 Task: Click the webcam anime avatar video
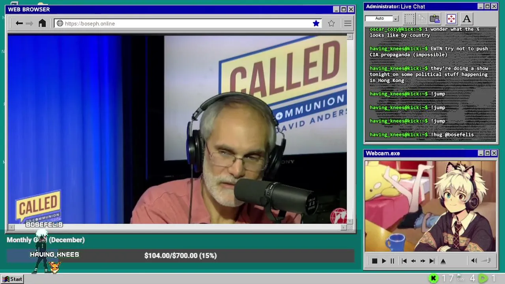430,206
